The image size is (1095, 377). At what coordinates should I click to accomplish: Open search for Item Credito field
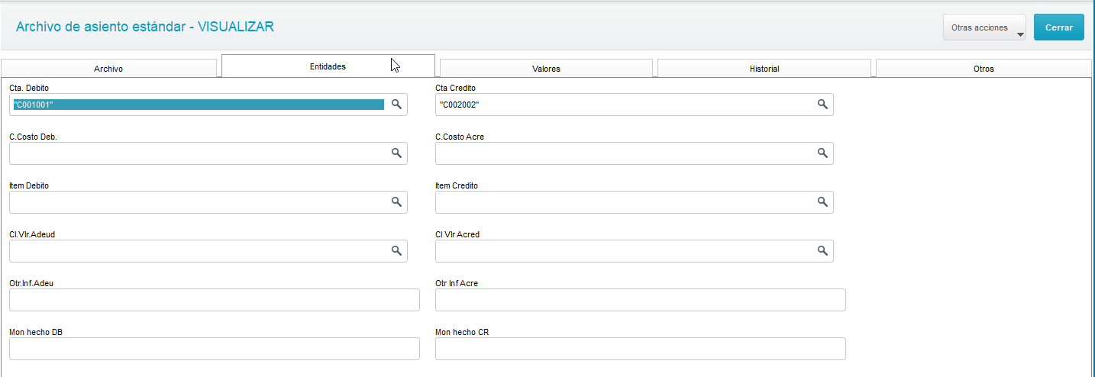[822, 202]
